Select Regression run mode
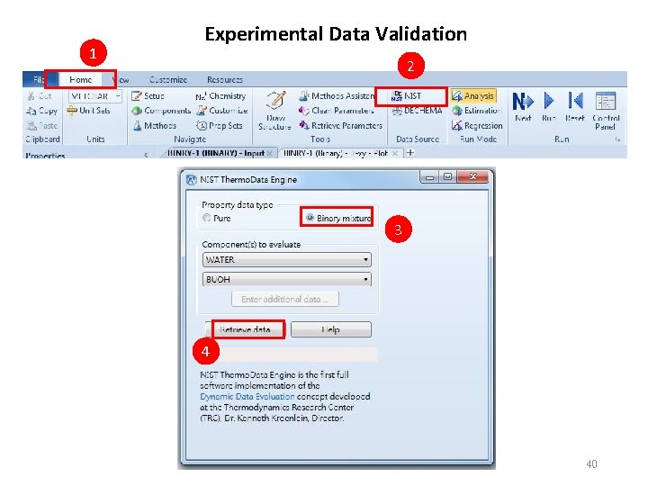The height and width of the screenshot is (486, 648). point(477,126)
